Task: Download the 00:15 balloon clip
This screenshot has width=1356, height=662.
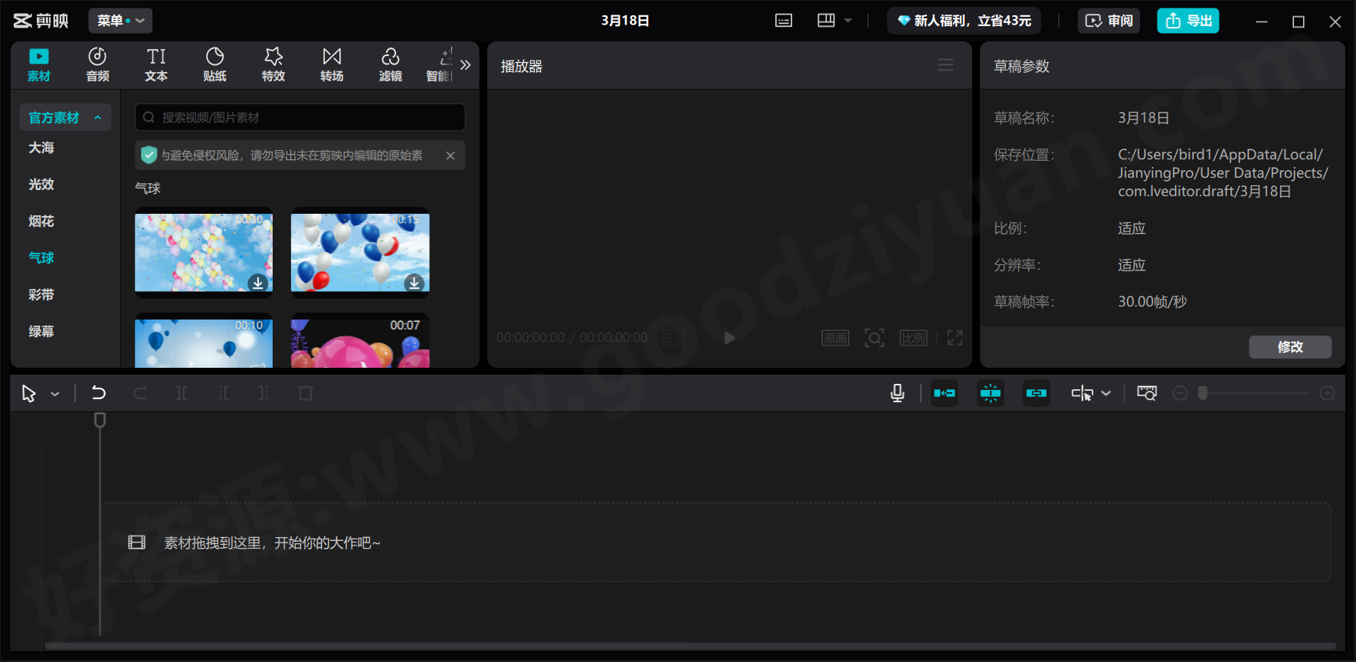Action: point(414,283)
